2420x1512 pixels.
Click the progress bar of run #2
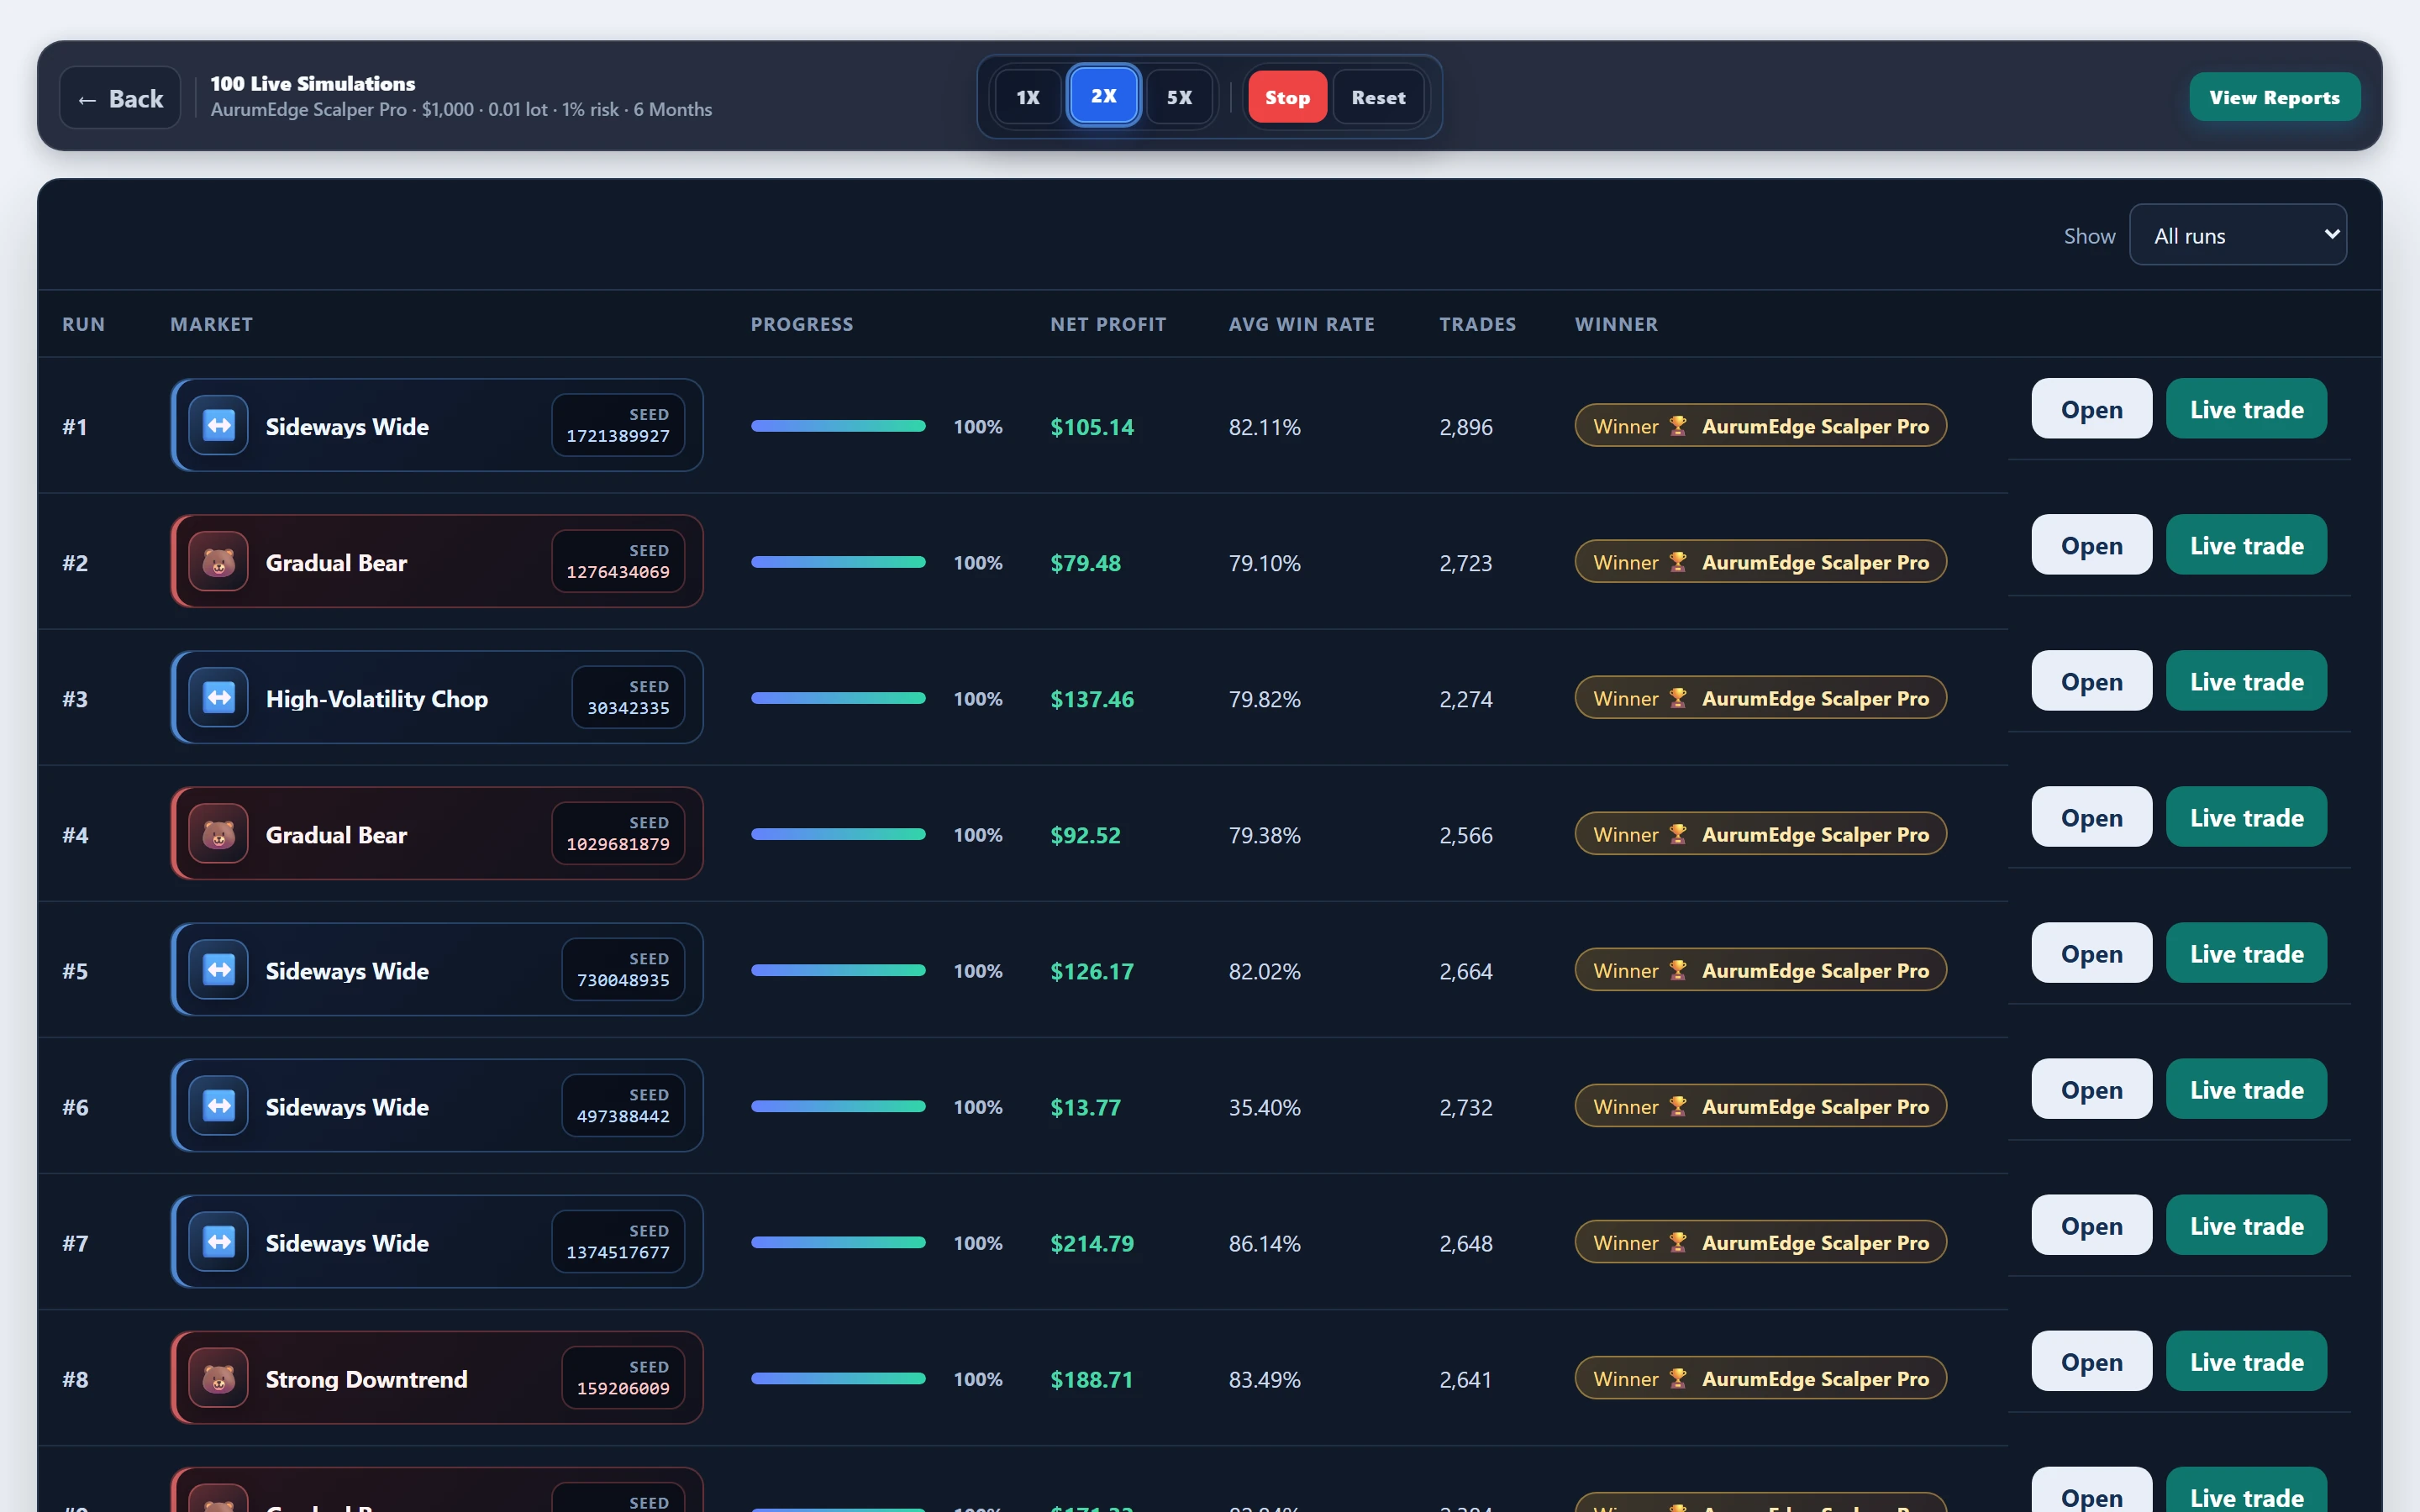pyautogui.click(x=838, y=562)
